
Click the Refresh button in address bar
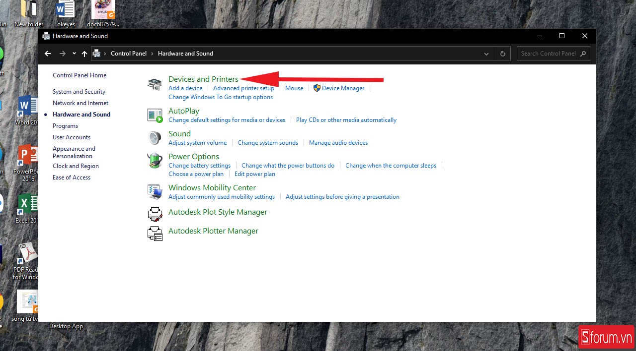(502, 54)
